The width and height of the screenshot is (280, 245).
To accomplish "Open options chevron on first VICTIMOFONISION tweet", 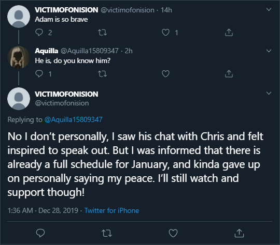I will coord(269,9).
